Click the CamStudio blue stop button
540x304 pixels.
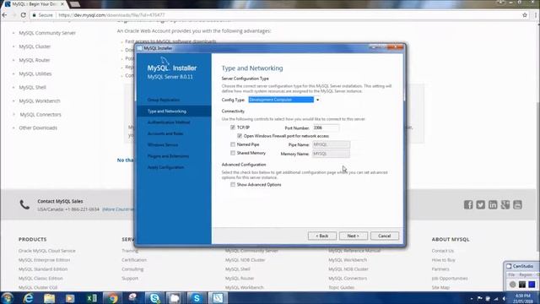(532, 285)
